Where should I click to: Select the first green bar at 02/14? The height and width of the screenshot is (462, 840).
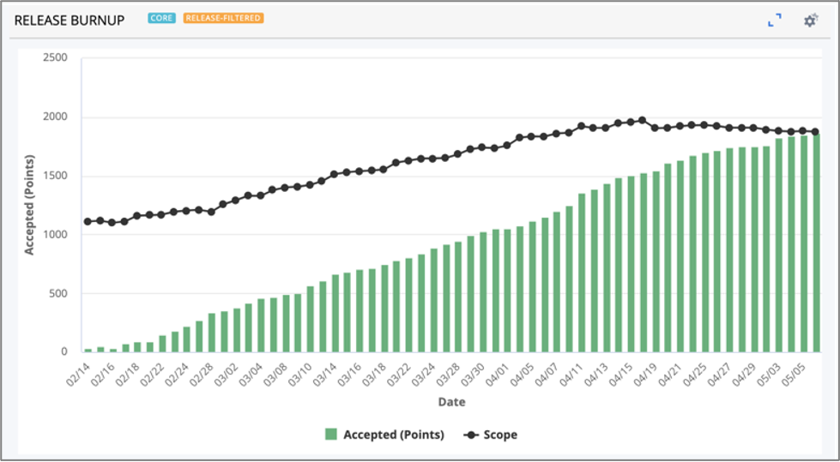click(x=88, y=350)
